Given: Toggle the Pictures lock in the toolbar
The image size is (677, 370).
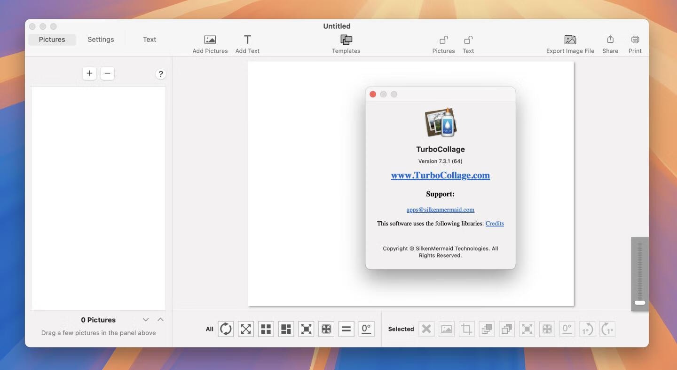Looking at the screenshot, I should click(x=443, y=43).
